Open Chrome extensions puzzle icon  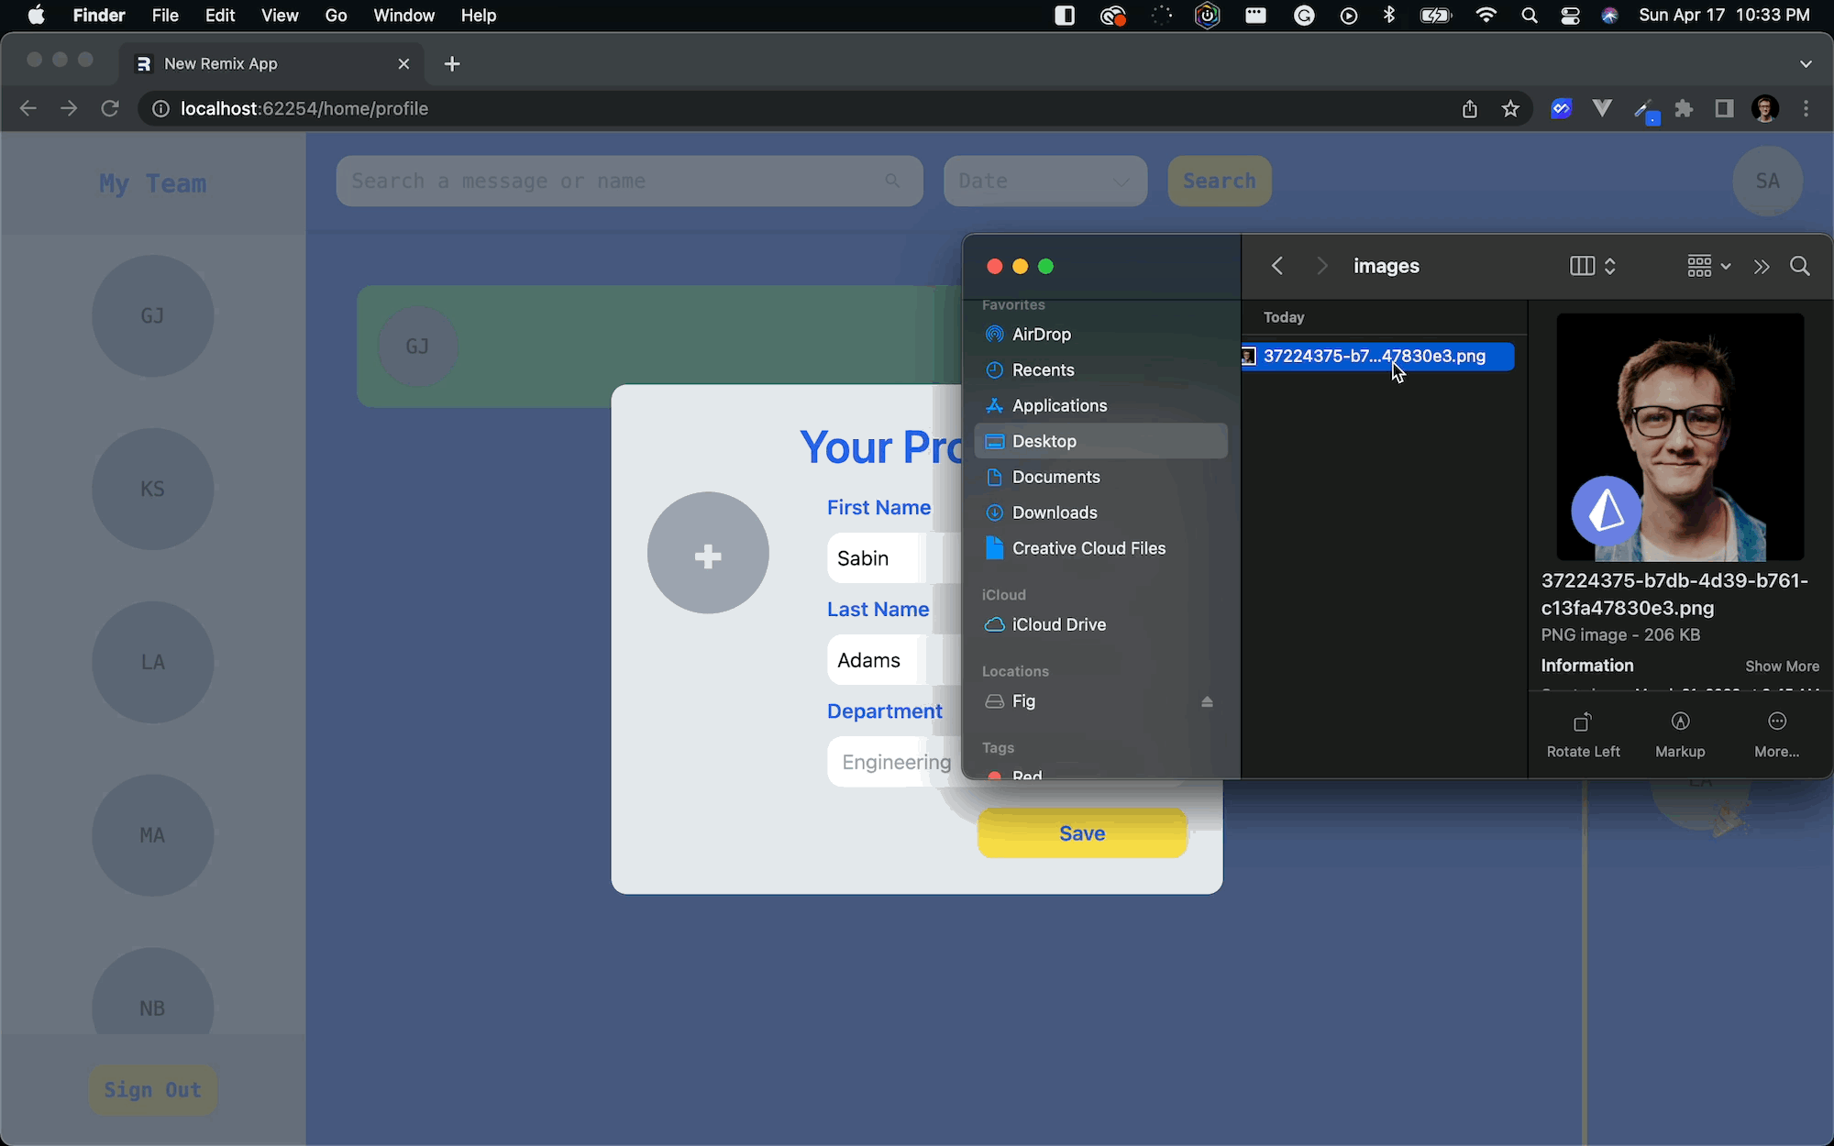[1684, 109]
